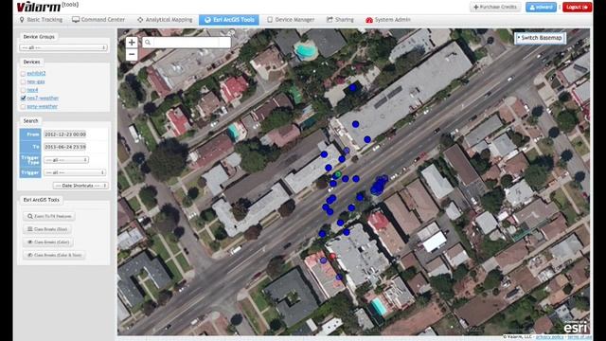Open System Admin tab
The image size is (606, 341).
388,19
